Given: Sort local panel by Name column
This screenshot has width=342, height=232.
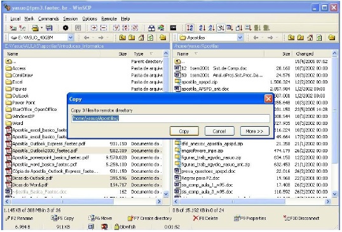Looking at the screenshot, I should 52,54.
